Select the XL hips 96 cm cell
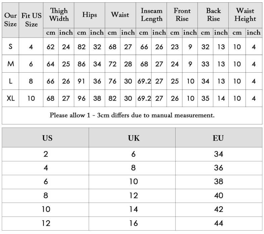This screenshot has height=234, width=264. pyautogui.click(x=82, y=99)
